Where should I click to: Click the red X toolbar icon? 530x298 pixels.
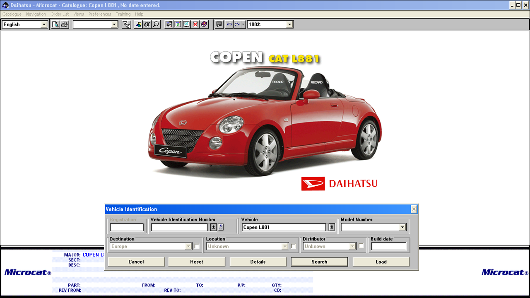[x=195, y=24]
